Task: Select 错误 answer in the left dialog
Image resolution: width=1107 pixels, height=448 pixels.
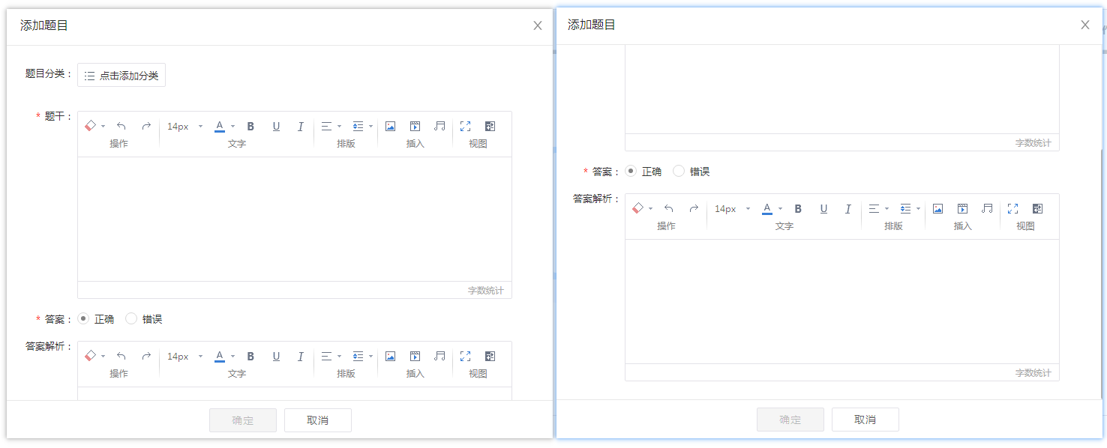Action: [x=131, y=318]
